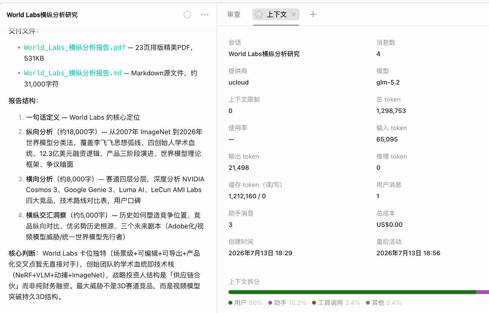Add a new tab with plus icon

(313, 14)
